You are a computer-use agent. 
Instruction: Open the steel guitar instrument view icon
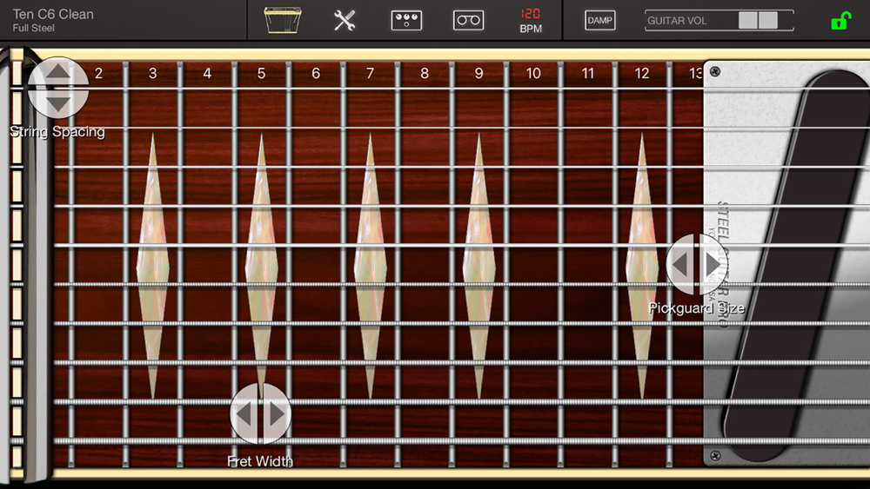pyautogui.click(x=283, y=21)
